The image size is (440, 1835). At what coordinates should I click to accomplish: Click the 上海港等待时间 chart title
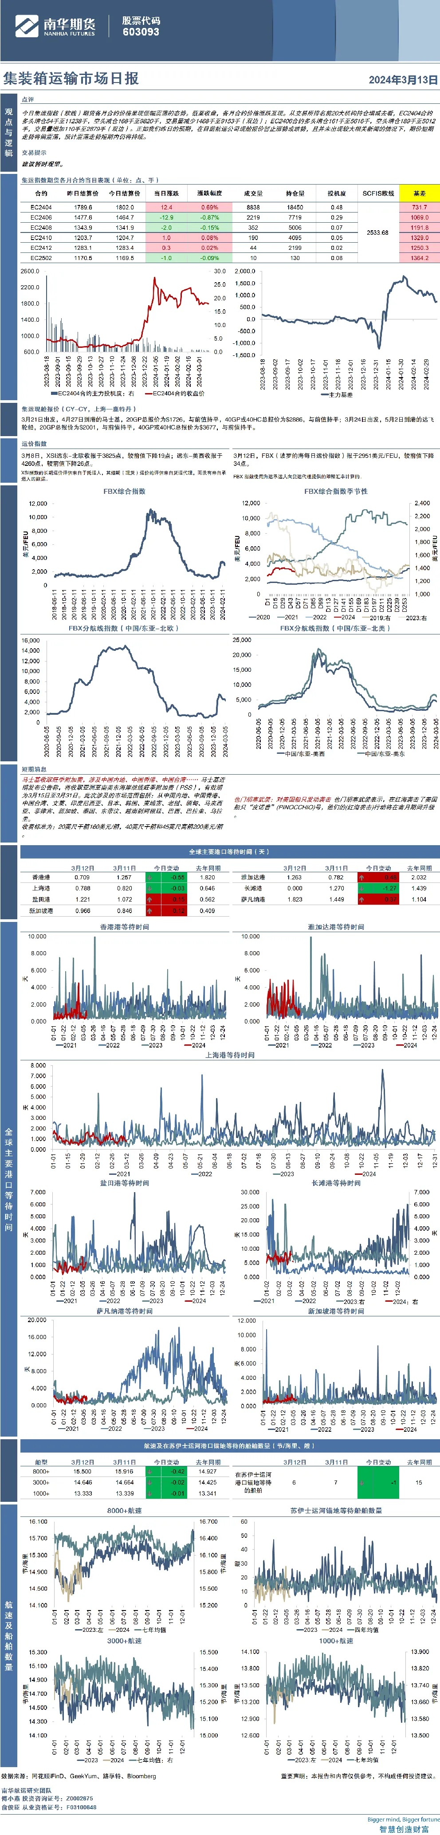tap(230, 1055)
